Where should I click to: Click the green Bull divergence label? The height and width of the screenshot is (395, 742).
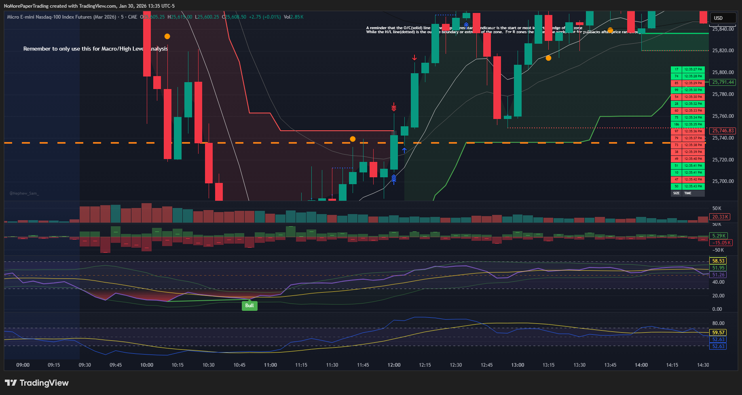[x=249, y=306]
